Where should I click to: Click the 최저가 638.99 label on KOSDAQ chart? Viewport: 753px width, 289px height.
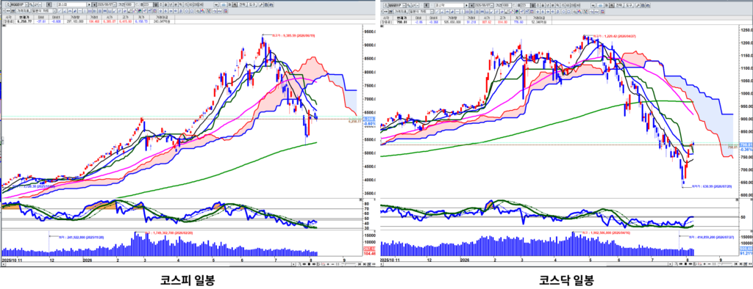[x=712, y=187]
